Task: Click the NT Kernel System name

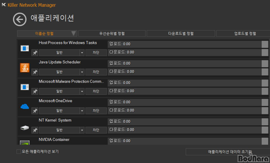Action: coord(55,120)
